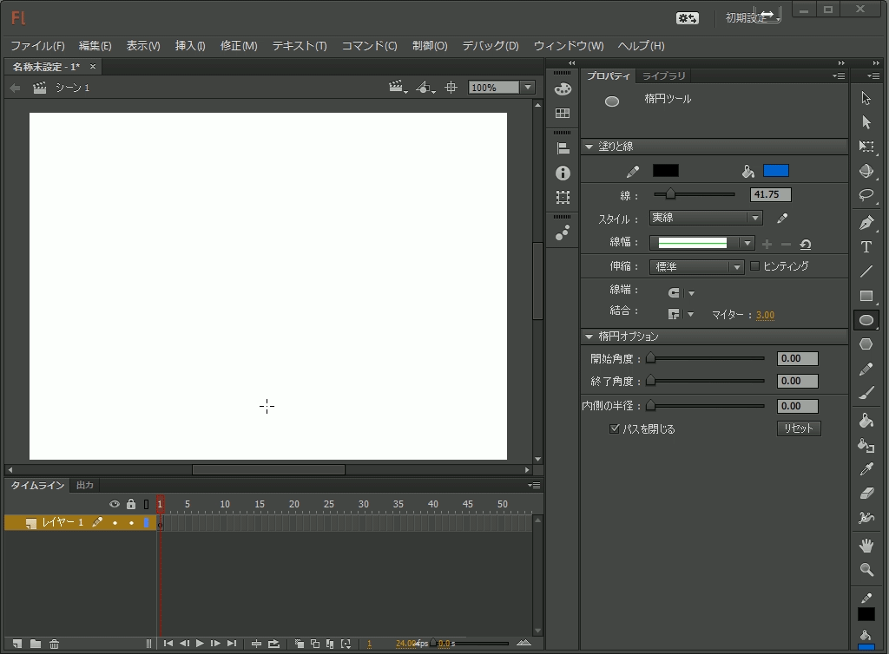Go to the first frame

click(x=168, y=644)
